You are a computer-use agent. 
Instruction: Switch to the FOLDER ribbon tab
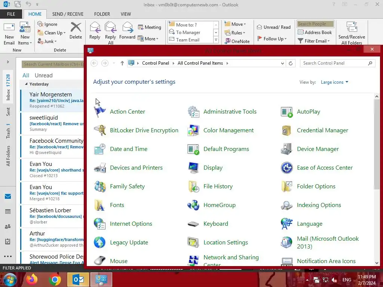click(x=102, y=14)
